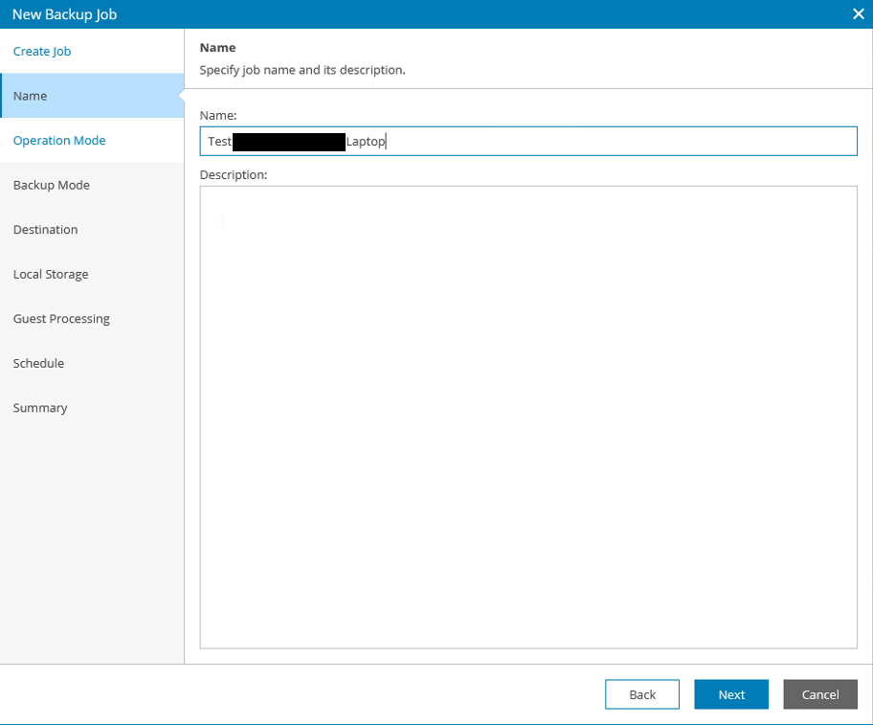Click inside the Name text field
Image resolution: width=873 pixels, height=725 pixels.
click(x=526, y=141)
